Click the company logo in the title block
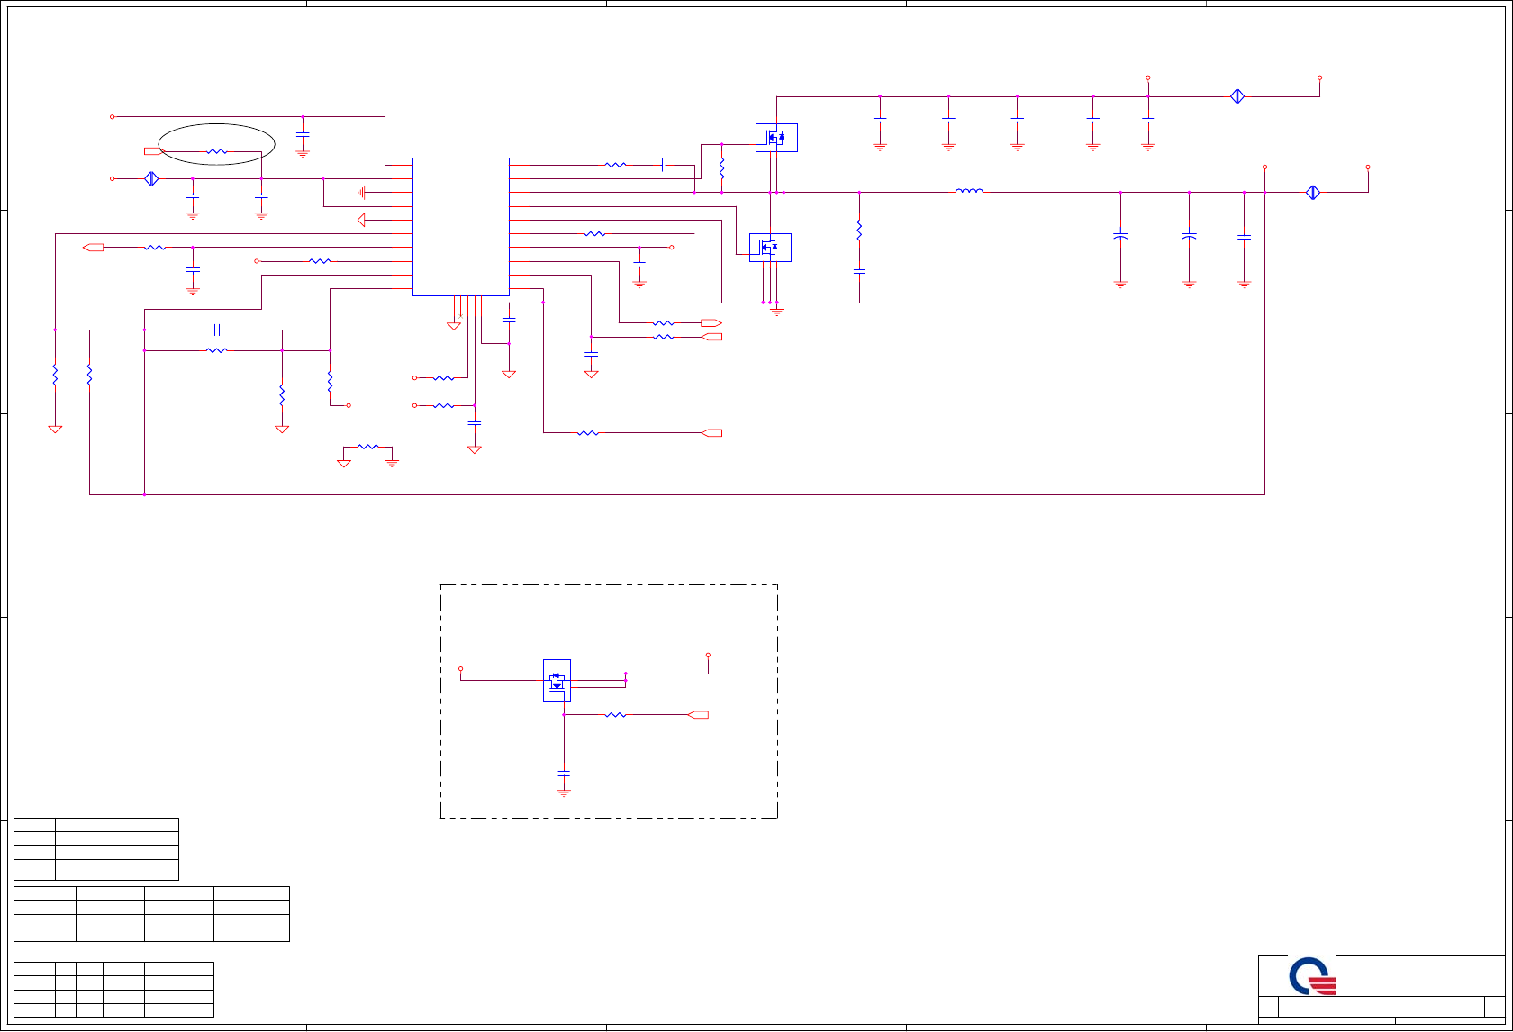This screenshot has height=1032, width=1513. [1313, 976]
